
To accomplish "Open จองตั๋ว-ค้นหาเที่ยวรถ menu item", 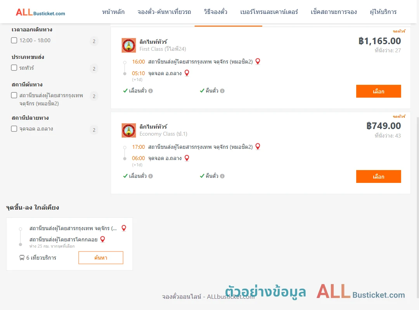I will click(x=164, y=12).
